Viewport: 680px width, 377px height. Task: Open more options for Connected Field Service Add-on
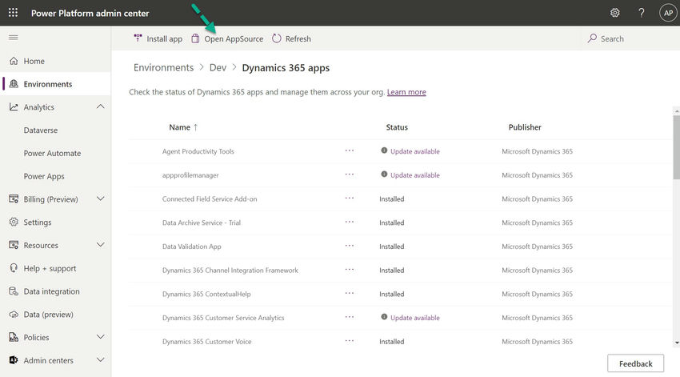click(x=350, y=199)
